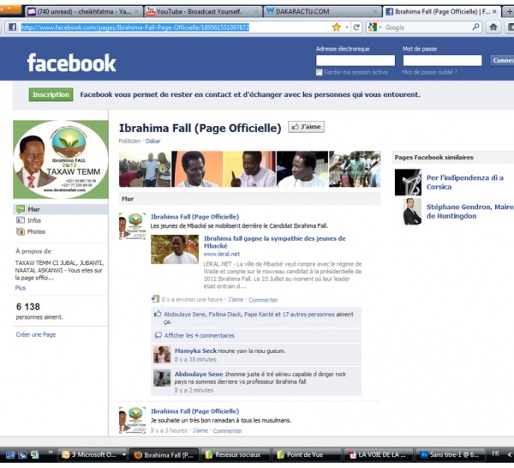
Task: Click 'Créer une Page' link
Action: coord(36,334)
